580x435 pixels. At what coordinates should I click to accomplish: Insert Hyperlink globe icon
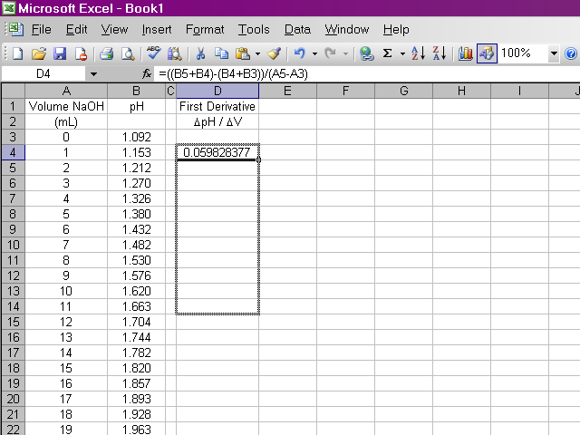coord(366,54)
